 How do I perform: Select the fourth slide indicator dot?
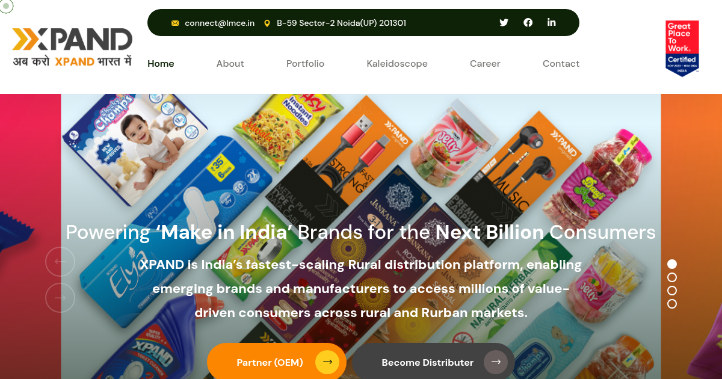[x=672, y=304]
